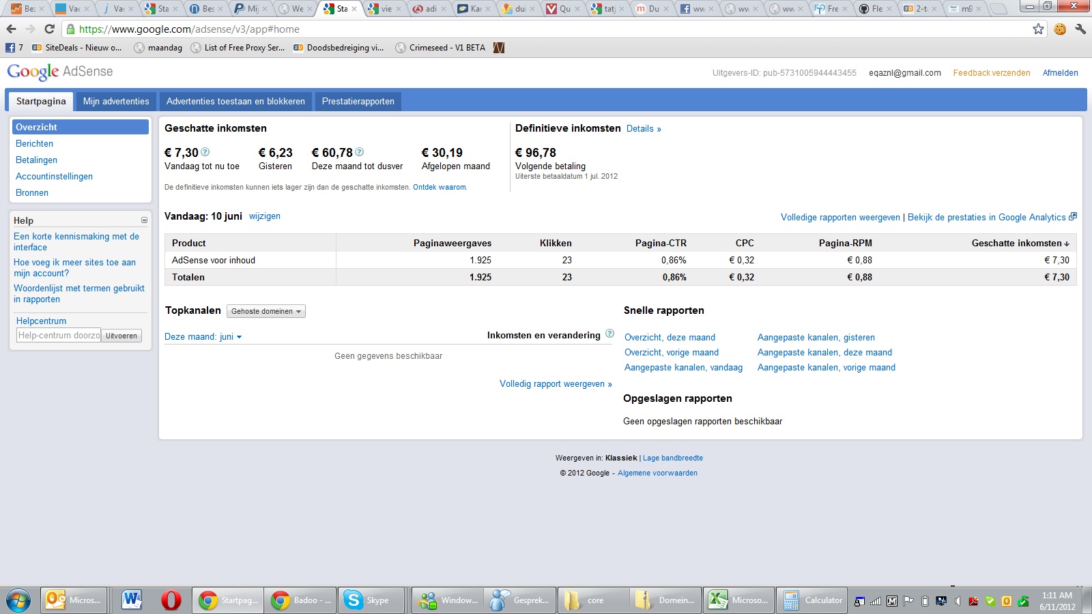
Task: Expand the Deze maand: juni dropdown
Action: 203,336
